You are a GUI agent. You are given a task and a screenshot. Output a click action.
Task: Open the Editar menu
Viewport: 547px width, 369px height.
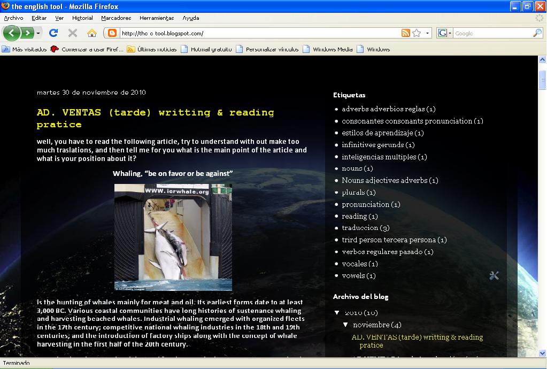pos(39,18)
